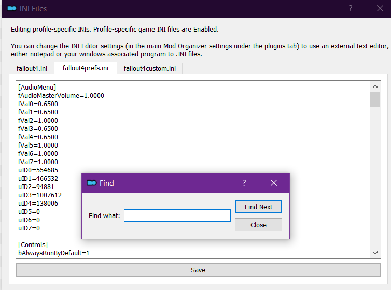
Task: Click the uID7=0 line
Action: [x=29, y=228]
